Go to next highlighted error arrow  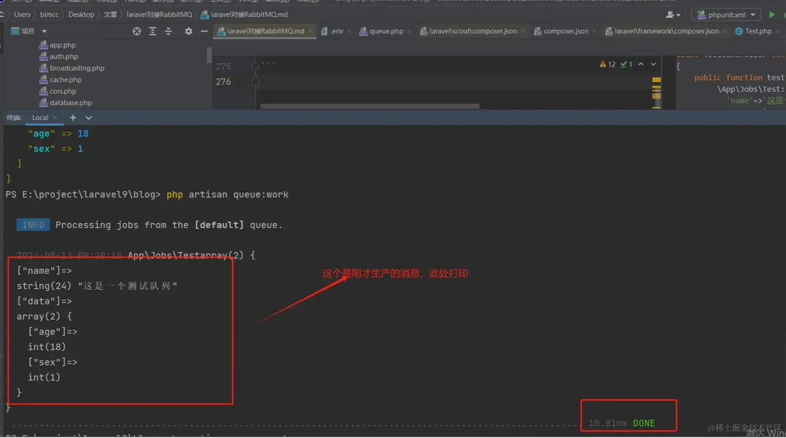pos(654,64)
